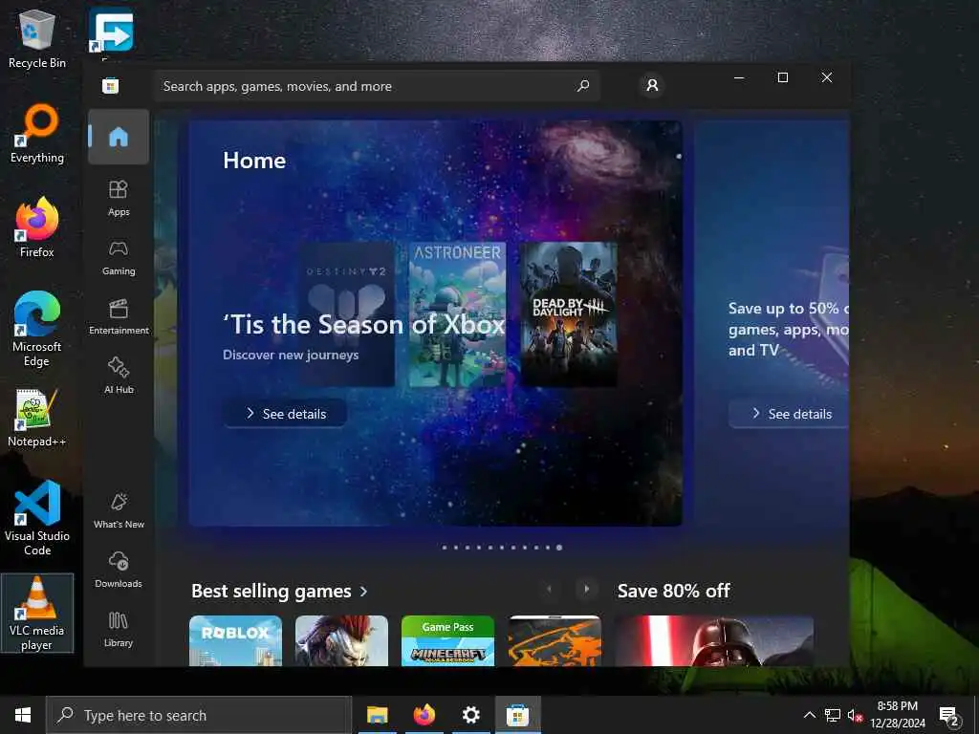Image resolution: width=979 pixels, height=734 pixels.
Task: Select the first carousel page dot
Action: pyautogui.click(x=445, y=548)
